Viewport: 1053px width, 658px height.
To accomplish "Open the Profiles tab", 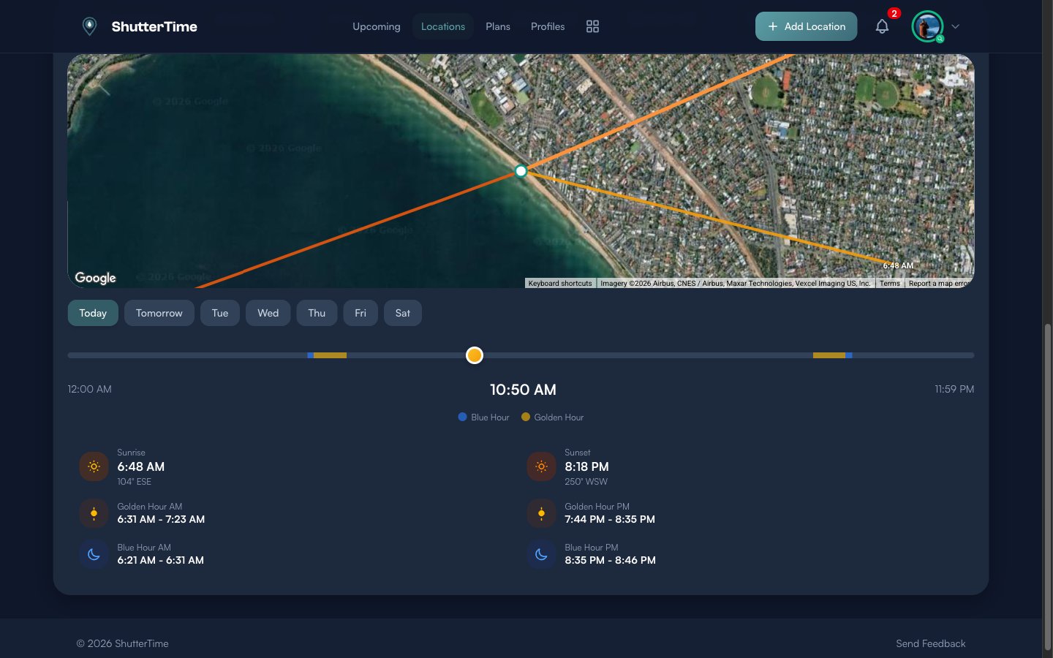I will tap(548, 26).
